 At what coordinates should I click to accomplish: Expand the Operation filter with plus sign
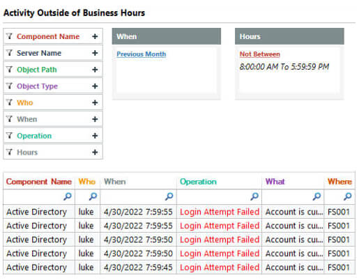click(x=95, y=136)
